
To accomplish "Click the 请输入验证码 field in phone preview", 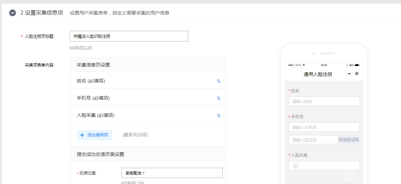I will pyautogui.click(x=313, y=140).
